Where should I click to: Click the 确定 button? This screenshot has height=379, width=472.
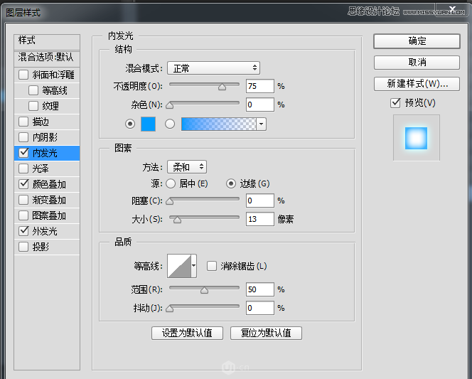click(417, 41)
